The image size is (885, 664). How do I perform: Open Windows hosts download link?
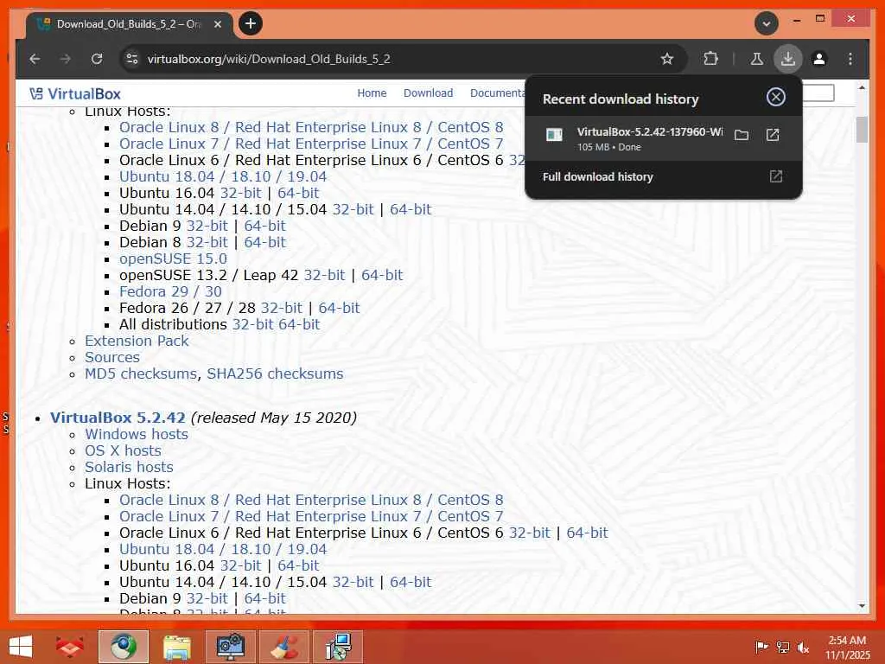pos(136,434)
